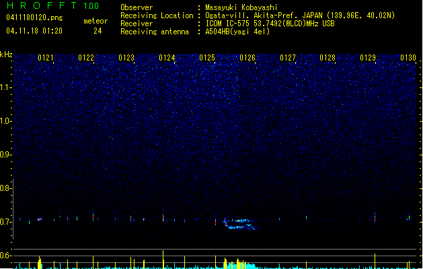The image size is (423, 269).
Task: Click the Receiving Location label
Action: point(157,15)
